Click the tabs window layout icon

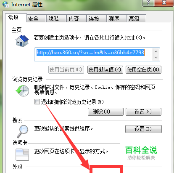pyautogui.click(x=22, y=155)
